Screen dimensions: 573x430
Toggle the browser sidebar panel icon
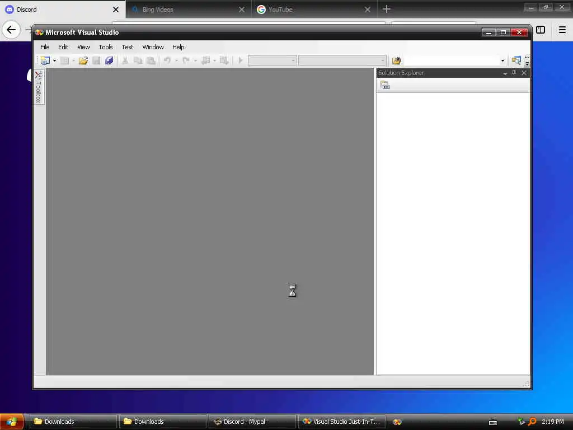pyautogui.click(x=541, y=30)
